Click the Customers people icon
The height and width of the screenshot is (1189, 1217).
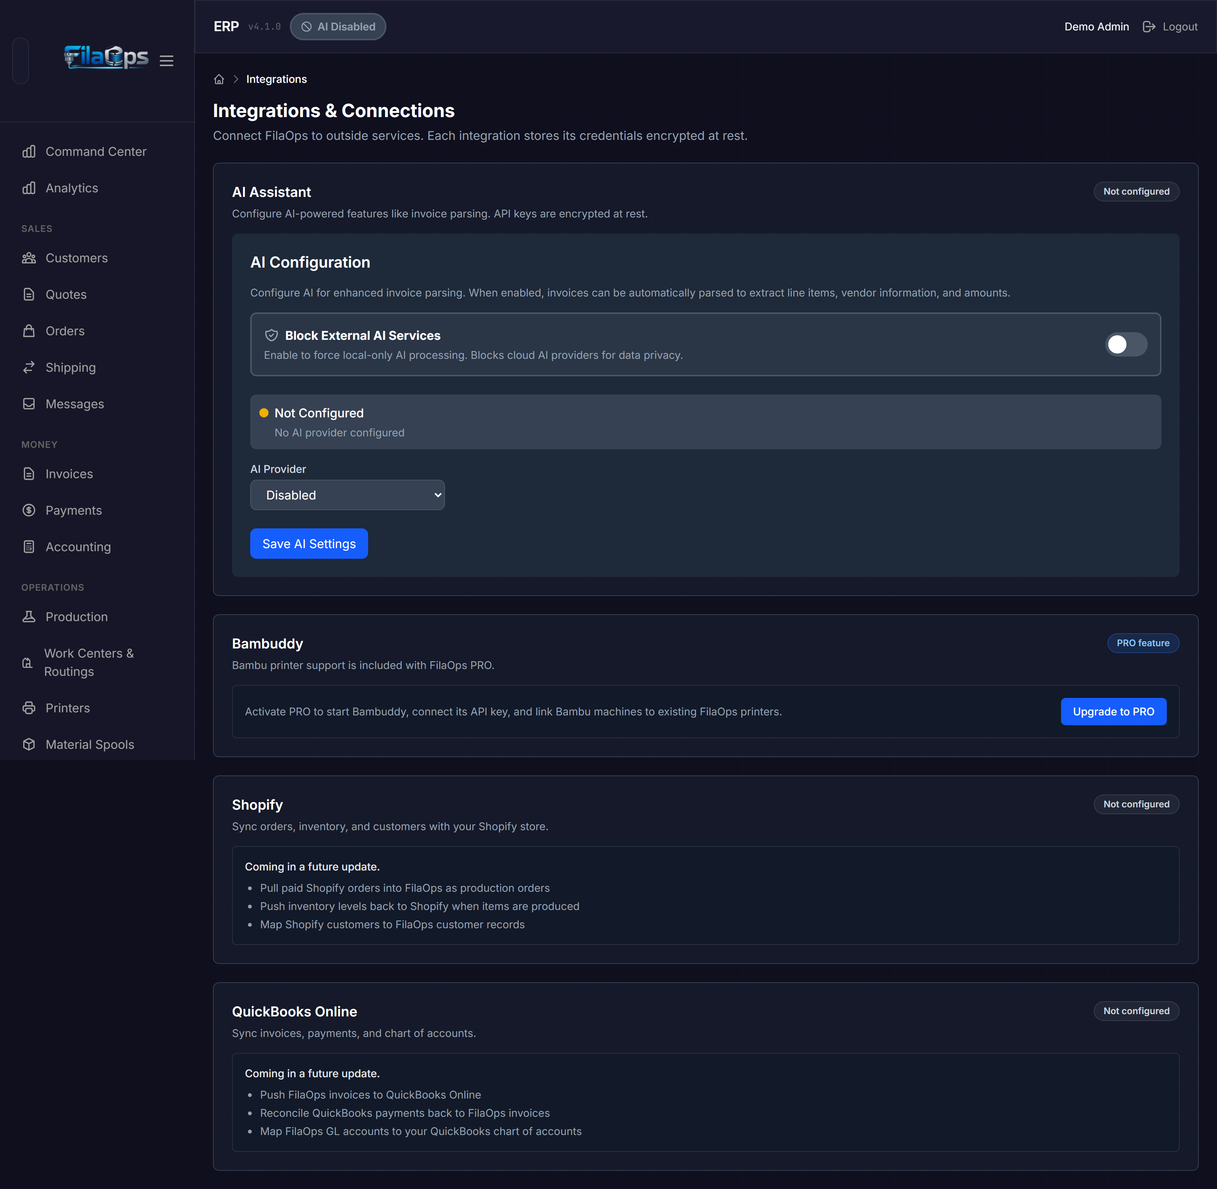pos(29,258)
